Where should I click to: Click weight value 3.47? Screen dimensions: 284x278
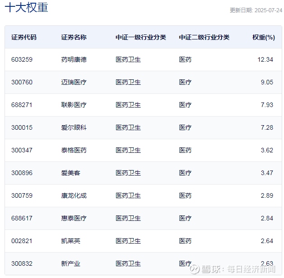tap(267, 173)
